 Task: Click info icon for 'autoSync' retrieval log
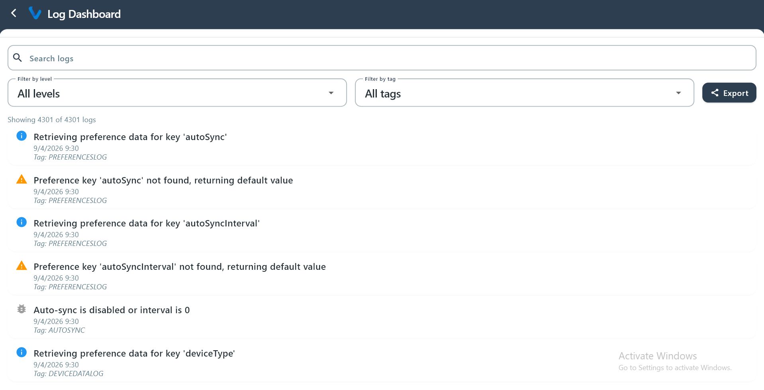pyautogui.click(x=22, y=136)
